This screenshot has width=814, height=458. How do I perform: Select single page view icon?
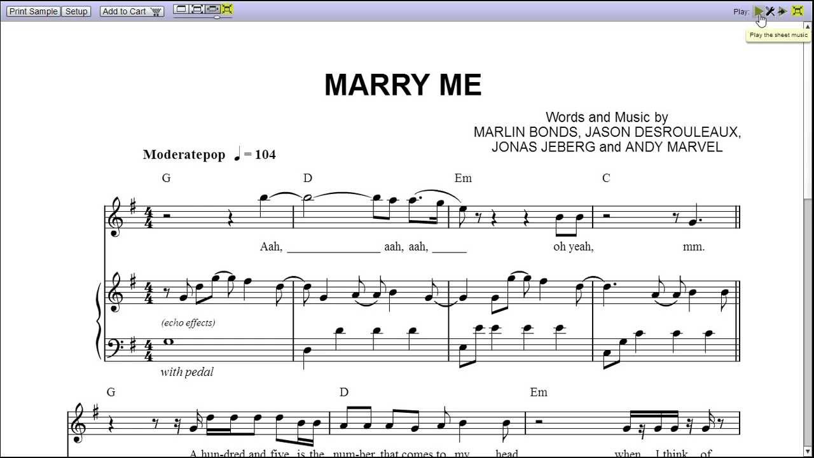(182, 9)
